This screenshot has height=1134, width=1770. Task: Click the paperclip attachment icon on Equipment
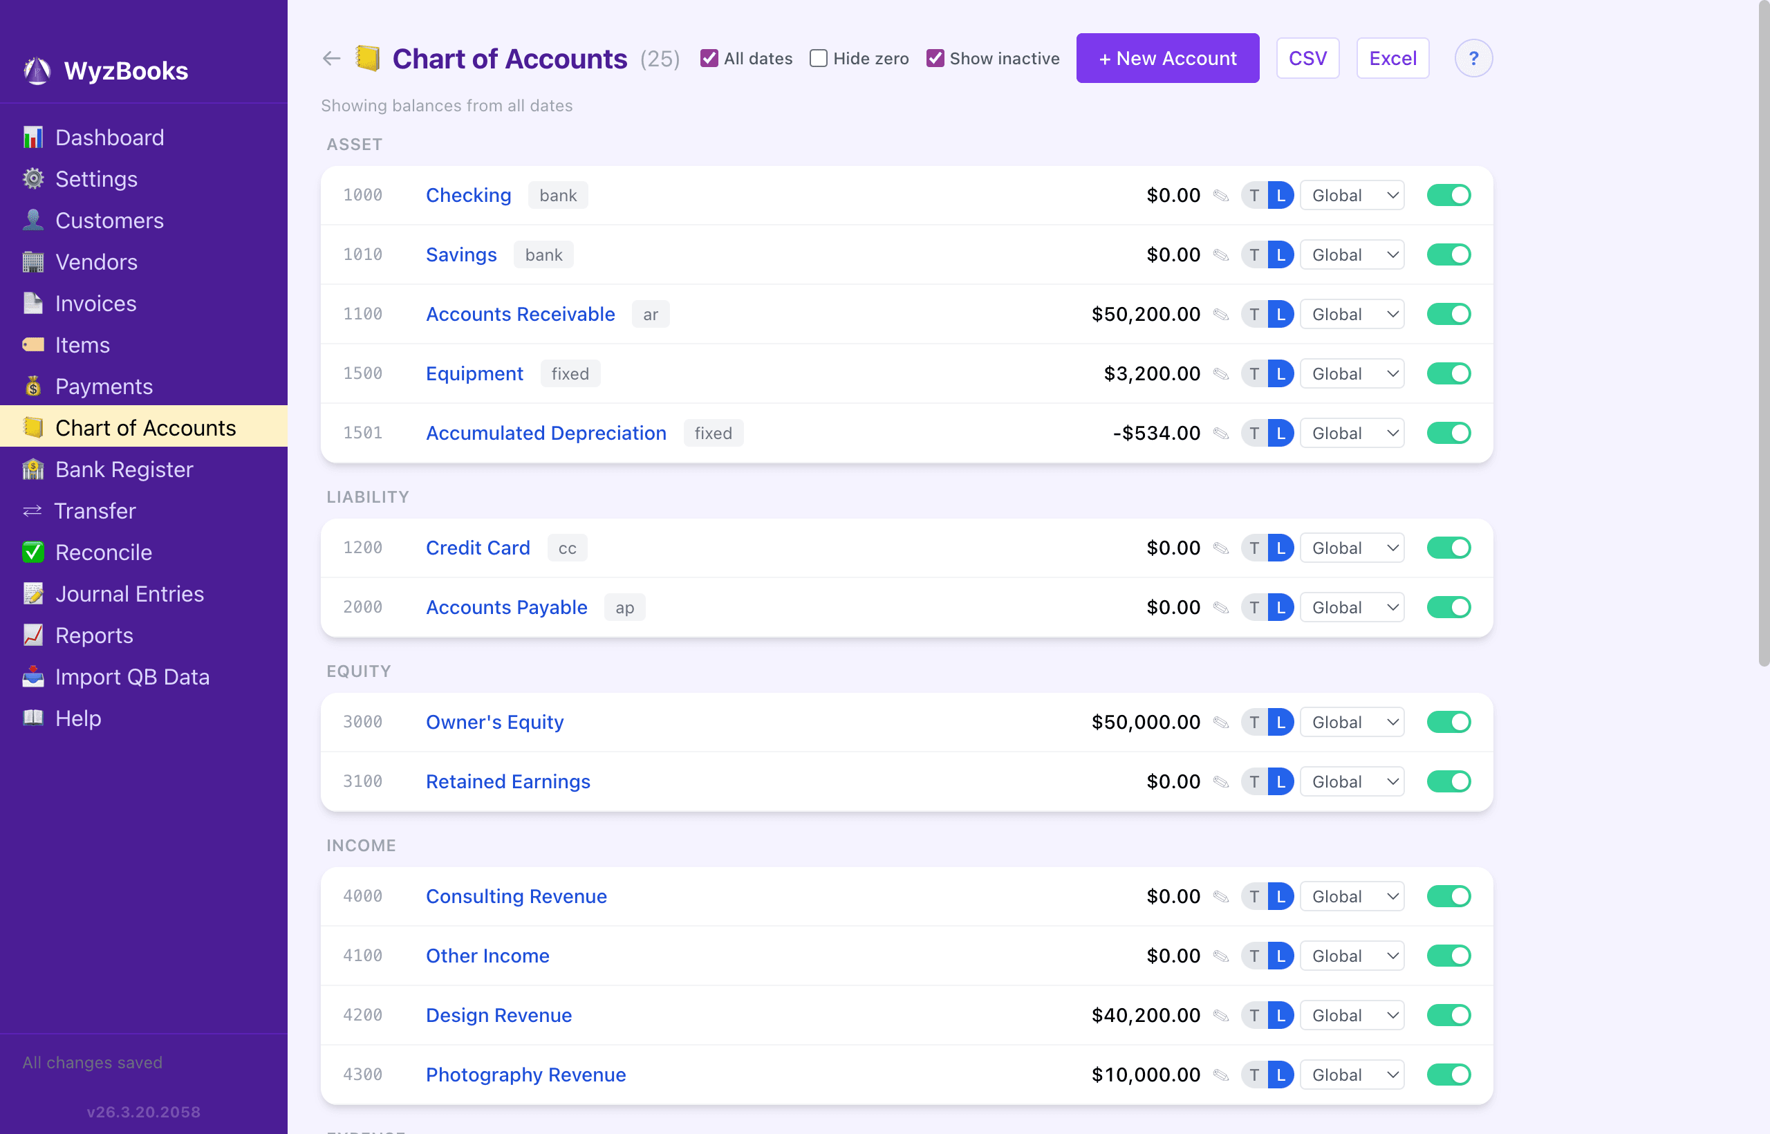point(1222,373)
